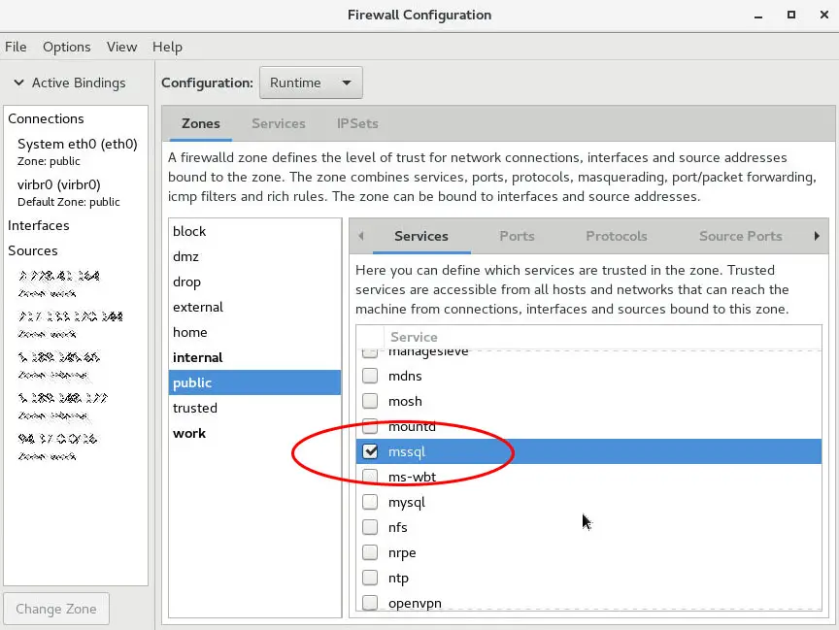Open the Configuration Runtime dropdown

311,83
